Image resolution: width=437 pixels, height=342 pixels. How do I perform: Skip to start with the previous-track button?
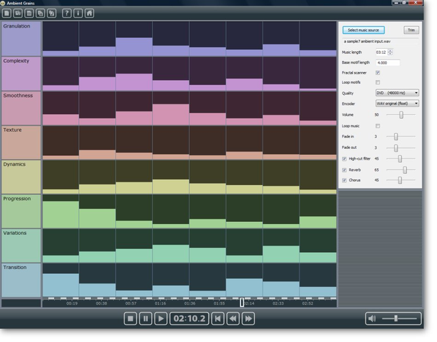point(218,318)
